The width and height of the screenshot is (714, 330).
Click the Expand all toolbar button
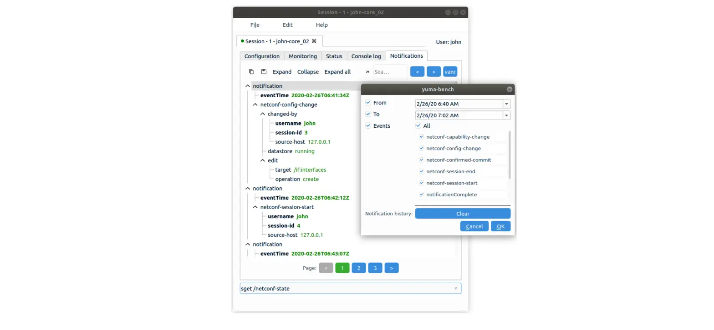(x=337, y=72)
